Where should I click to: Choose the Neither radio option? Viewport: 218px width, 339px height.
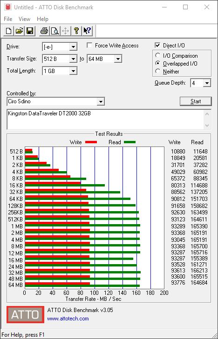(158, 71)
